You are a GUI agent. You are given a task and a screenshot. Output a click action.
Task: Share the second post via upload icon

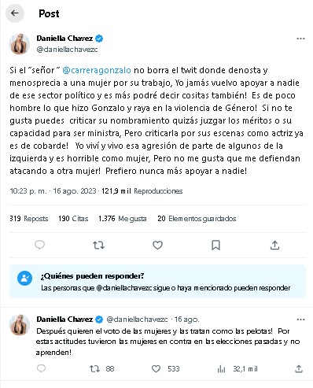point(299,369)
